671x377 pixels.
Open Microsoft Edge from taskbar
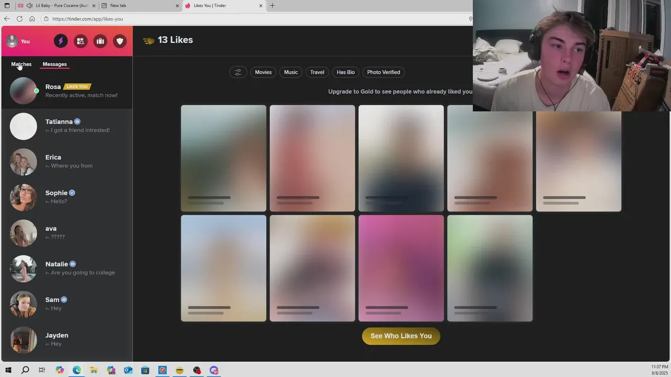[77, 370]
